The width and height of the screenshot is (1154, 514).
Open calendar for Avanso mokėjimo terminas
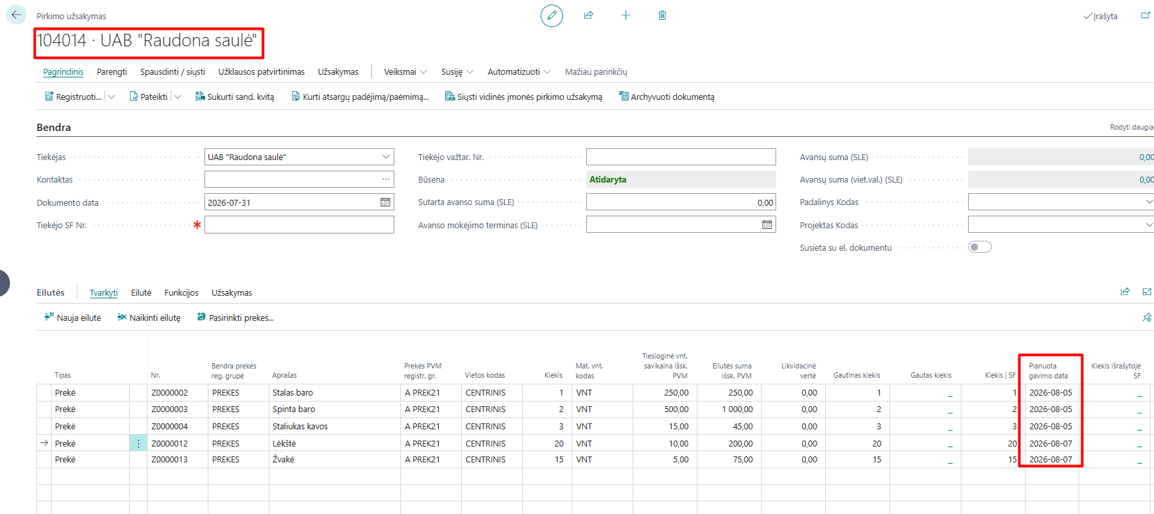click(767, 225)
